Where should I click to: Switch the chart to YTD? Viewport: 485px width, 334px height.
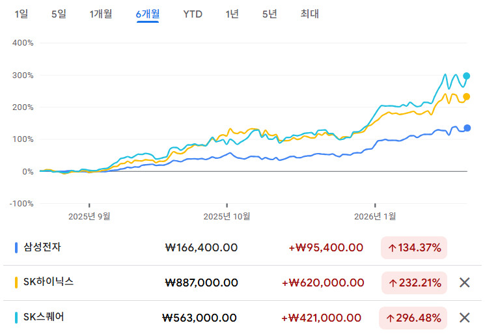(x=192, y=14)
